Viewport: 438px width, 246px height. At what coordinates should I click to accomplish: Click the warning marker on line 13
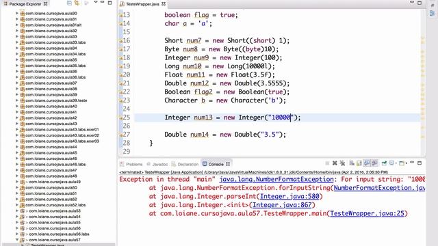tap(121, 15)
